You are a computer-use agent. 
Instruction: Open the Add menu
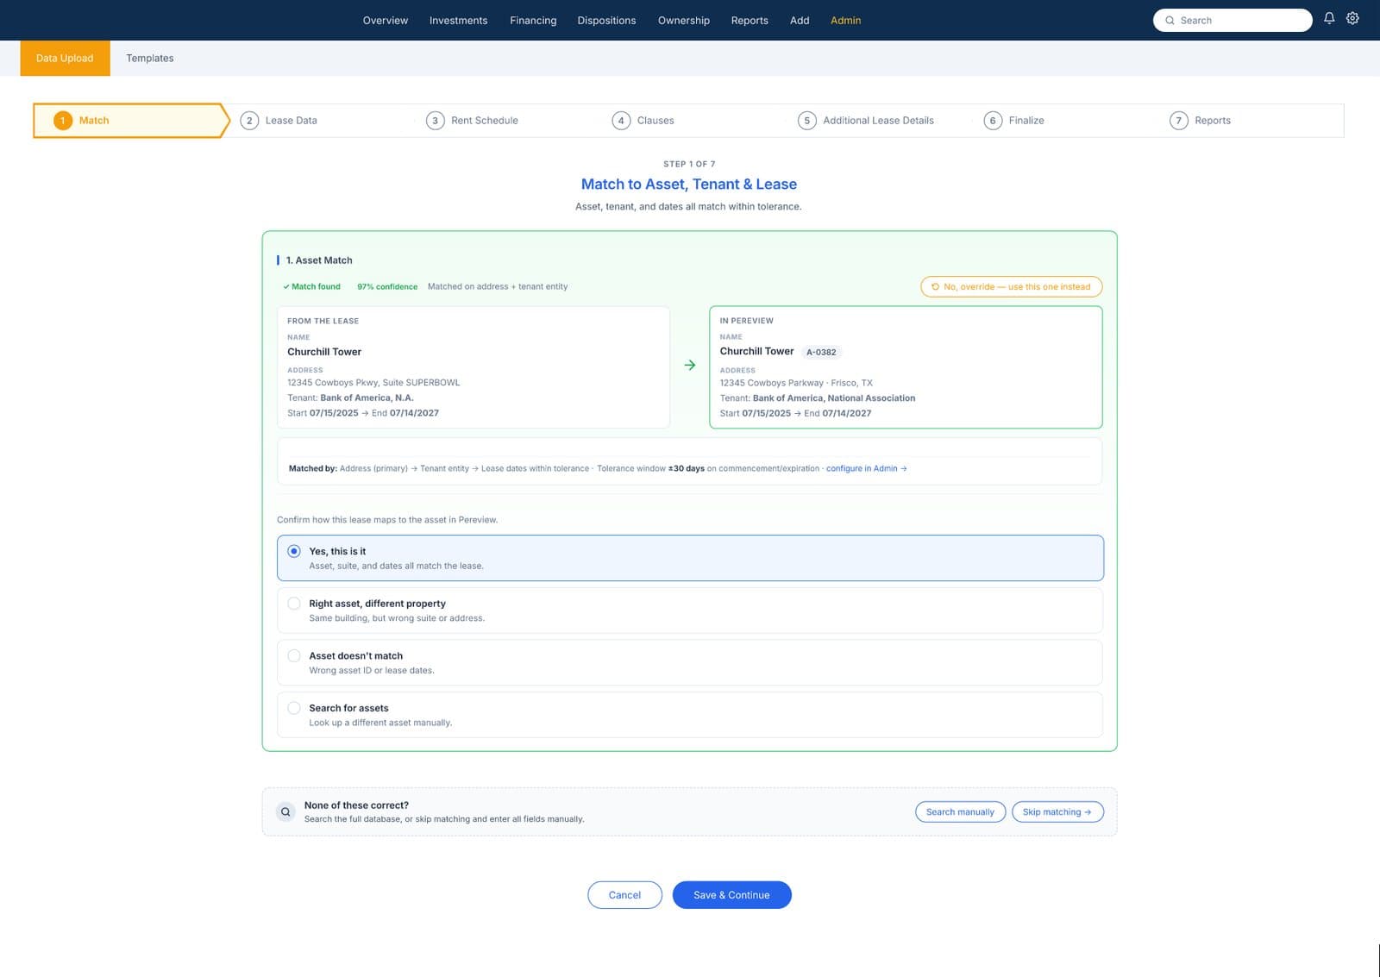pos(800,21)
